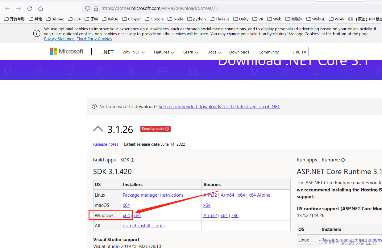Open the Node bookmark folder
382x248 pixels.
(x=176, y=19)
